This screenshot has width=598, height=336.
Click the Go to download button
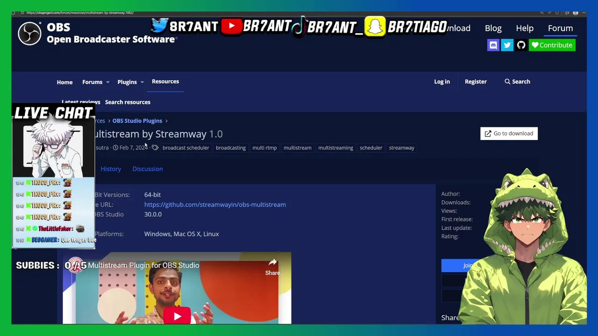click(509, 133)
